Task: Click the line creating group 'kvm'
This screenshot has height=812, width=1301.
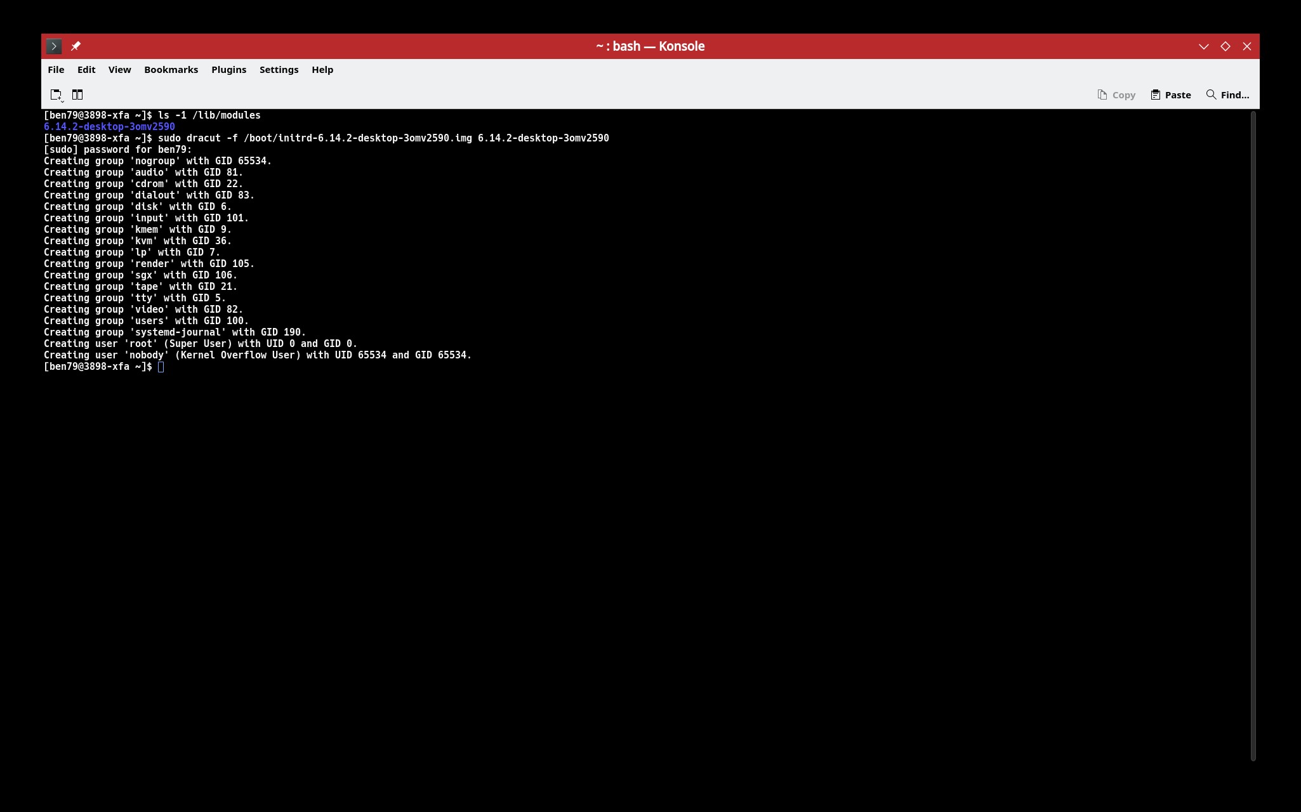Action: 138,241
